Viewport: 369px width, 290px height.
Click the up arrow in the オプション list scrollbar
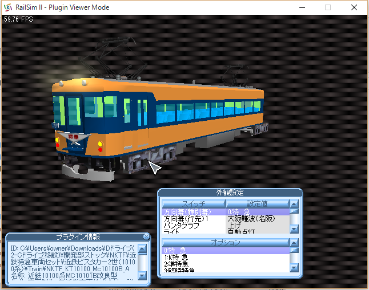pyautogui.click(x=294, y=243)
